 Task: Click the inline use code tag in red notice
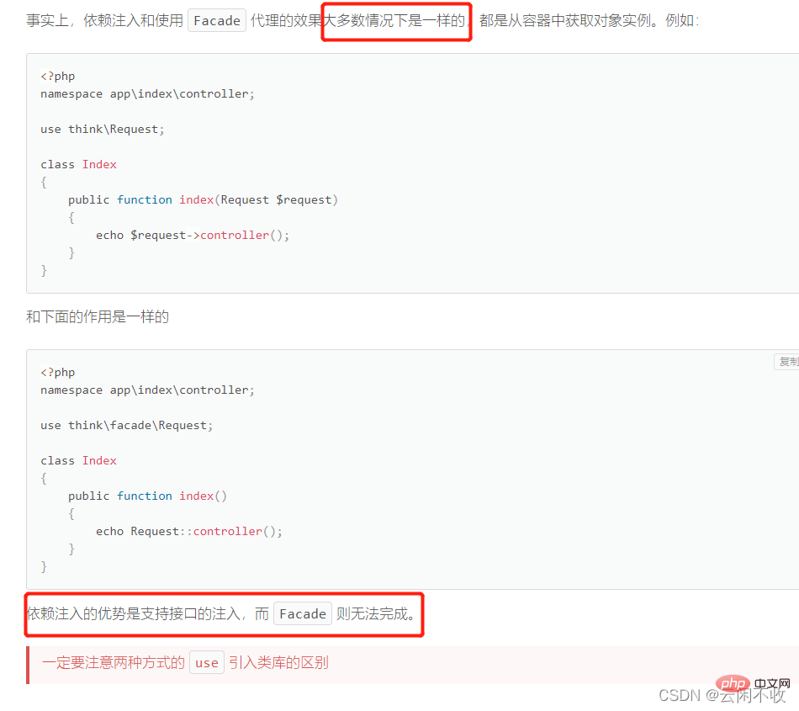206,662
